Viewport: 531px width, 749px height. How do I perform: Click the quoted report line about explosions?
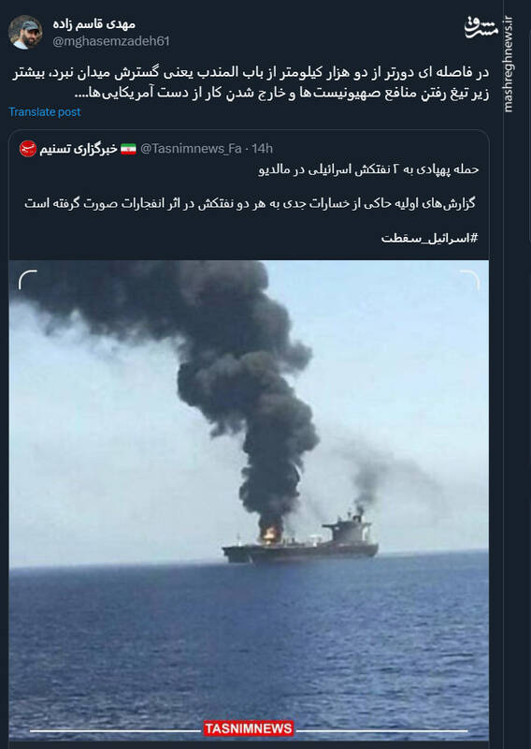click(250, 203)
